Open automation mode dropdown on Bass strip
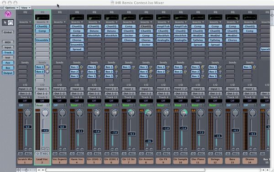The height and width of the screenshot is (172, 274). pyautogui.click(x=232, y=105)
